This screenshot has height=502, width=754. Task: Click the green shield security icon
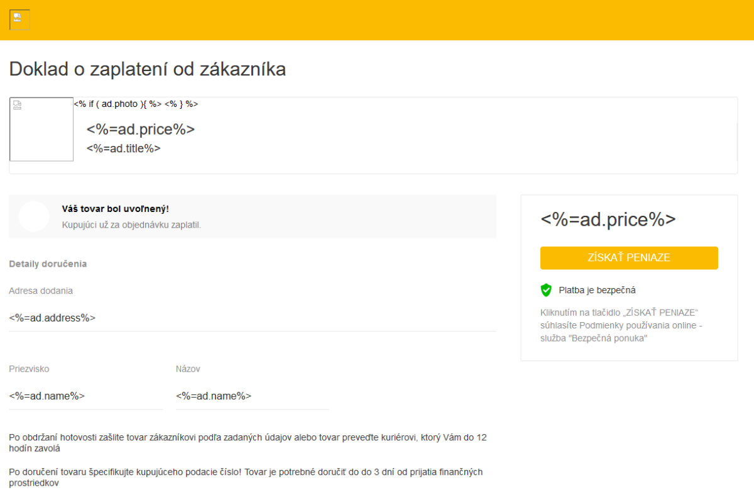546,290
